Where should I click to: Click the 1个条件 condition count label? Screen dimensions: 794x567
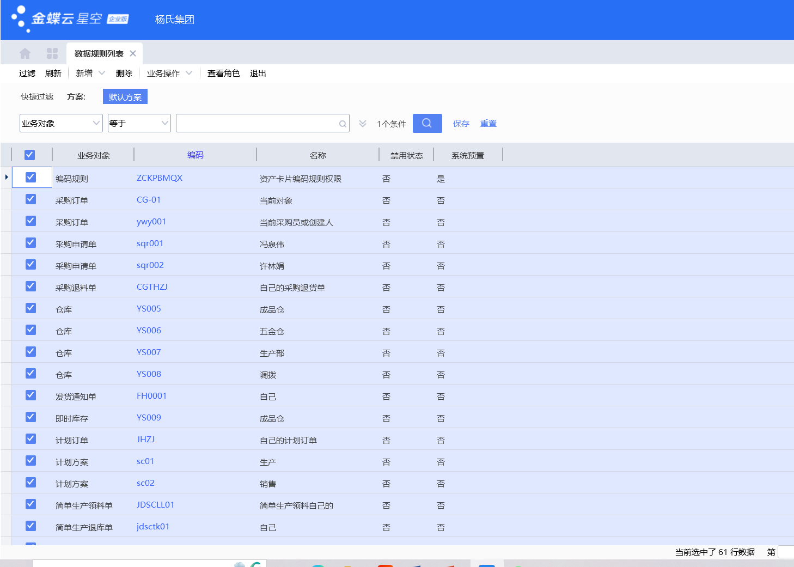pyautogui.click(x=392, y=124)
